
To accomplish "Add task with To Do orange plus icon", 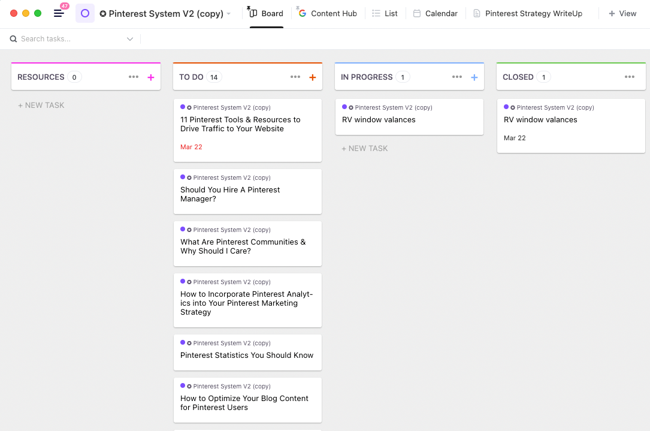I will tap(313, 77).
